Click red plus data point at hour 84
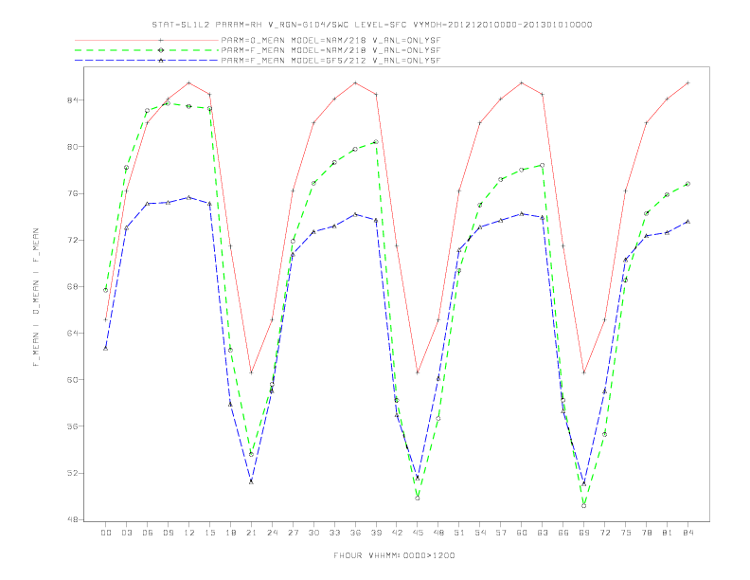 687,82
